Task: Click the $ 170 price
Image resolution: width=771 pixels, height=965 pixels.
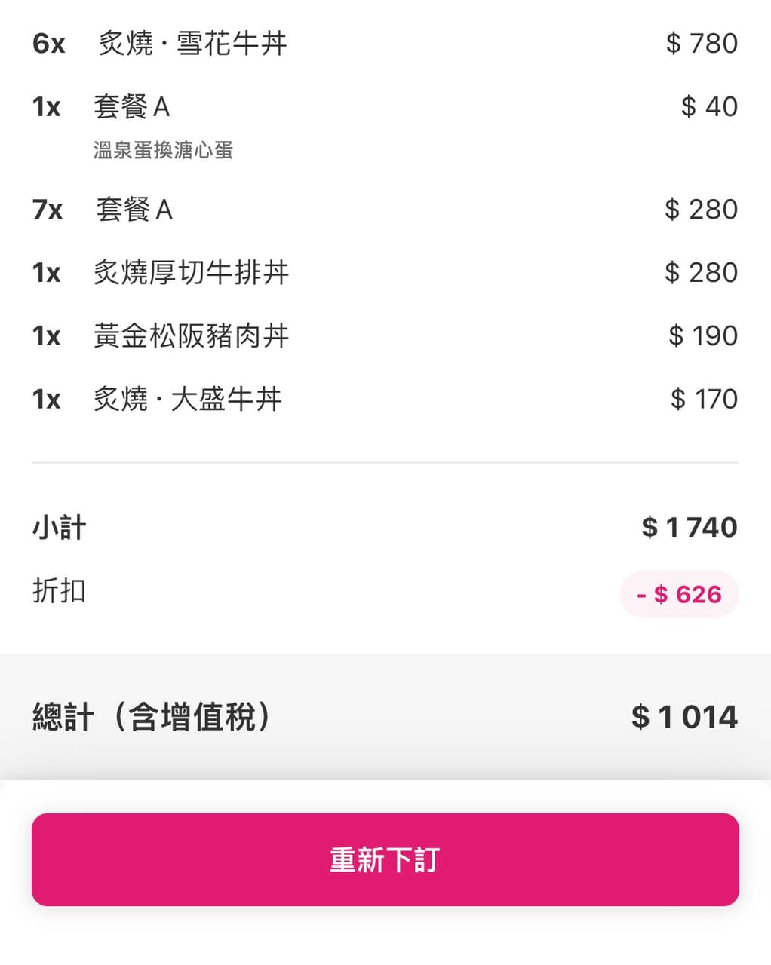Action: (704, 399)
